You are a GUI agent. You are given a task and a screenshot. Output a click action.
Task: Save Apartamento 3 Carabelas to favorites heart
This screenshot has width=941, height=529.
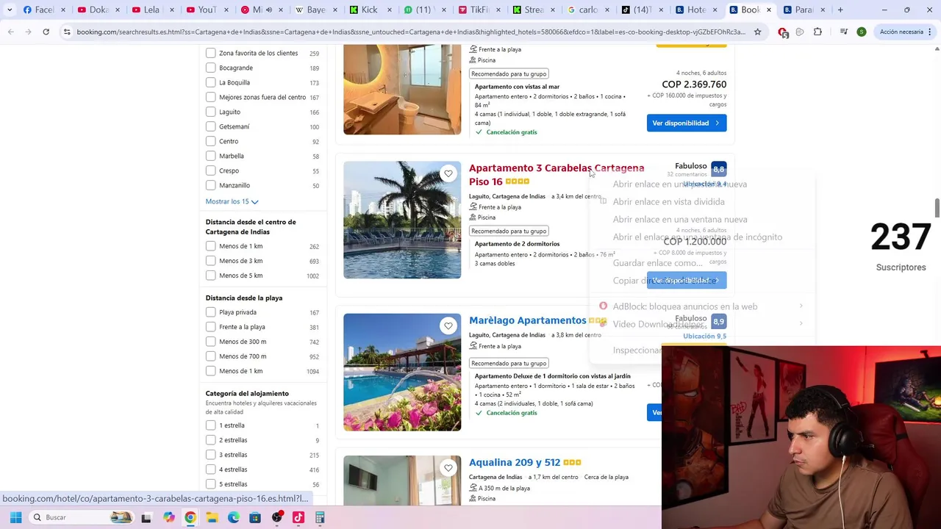(448, 173)
